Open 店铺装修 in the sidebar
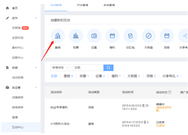Viewport: 188px width, 135px height. (x=18, y=97)
